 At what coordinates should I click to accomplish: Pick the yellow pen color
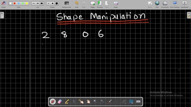27,3
